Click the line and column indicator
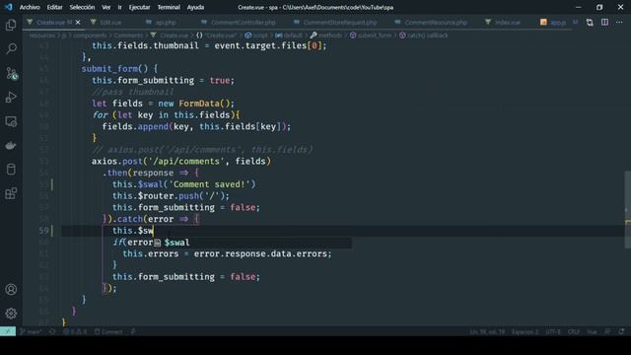Image resolution: width=631 pixels, height=355 pixels. point(487,331)
